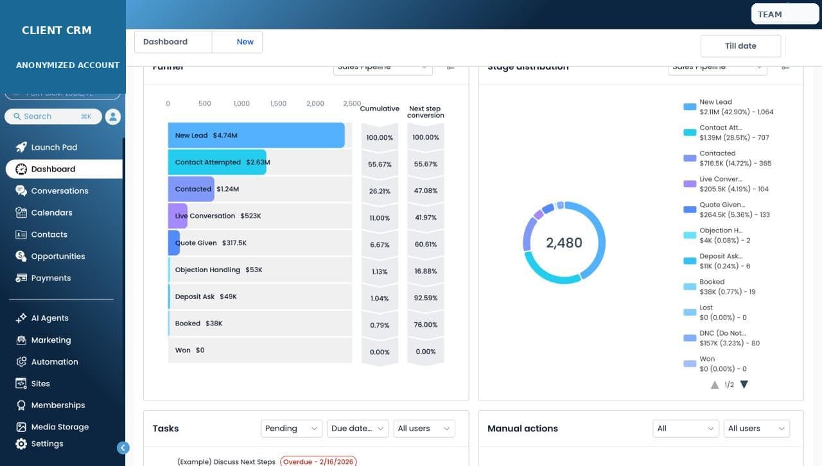Open (Example) Discuss Next Steps task
The height and width of the screenshot is (466, 822).
point(226,462)
